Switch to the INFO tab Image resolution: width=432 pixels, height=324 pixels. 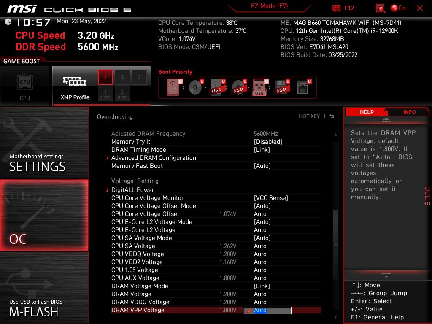409,112
